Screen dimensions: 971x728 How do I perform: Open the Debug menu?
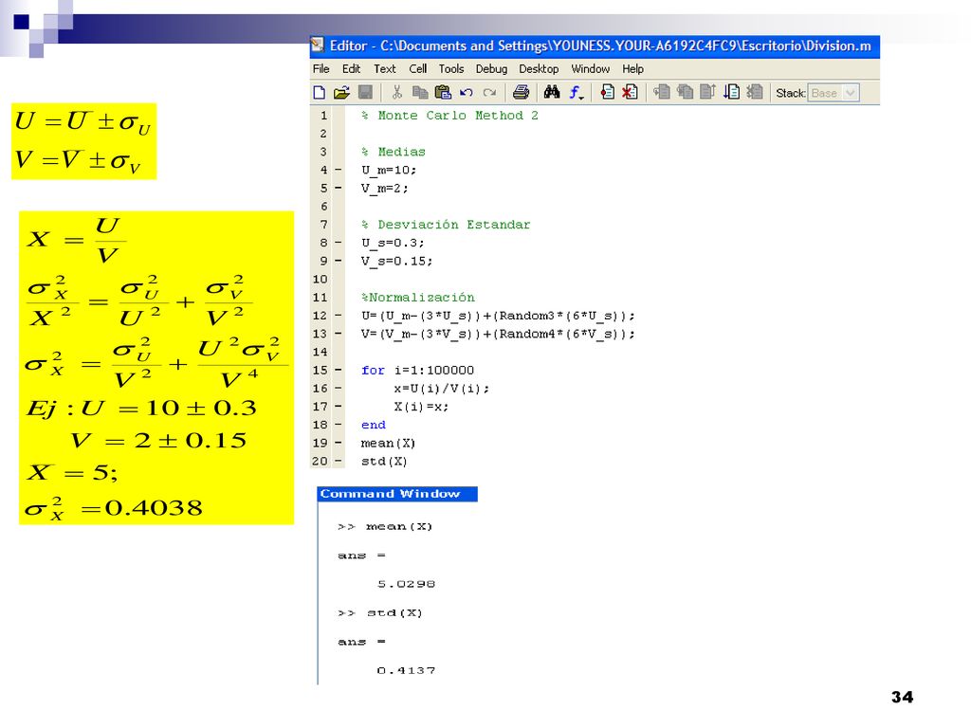492,68
